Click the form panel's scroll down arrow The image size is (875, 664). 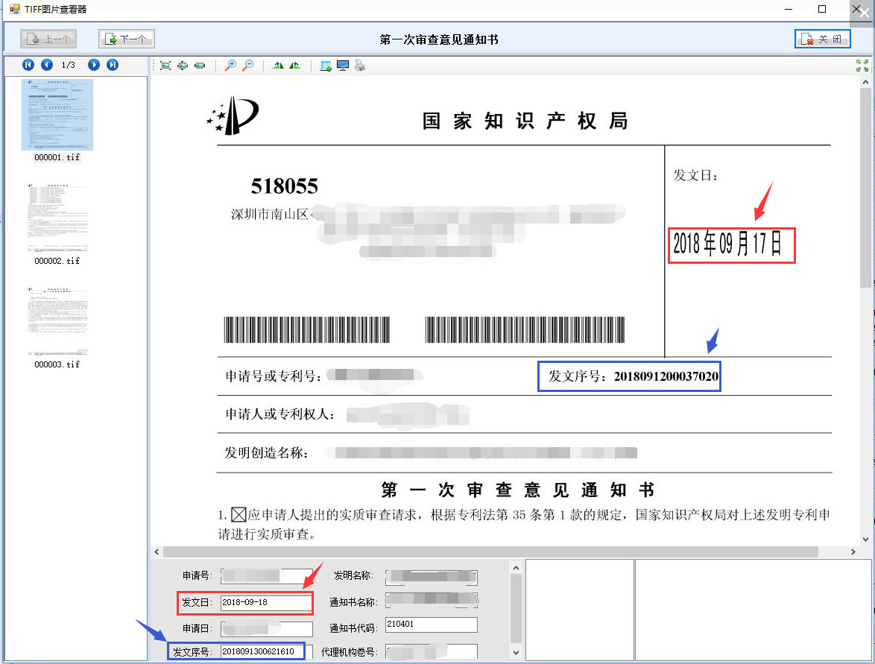pos(517,652)
